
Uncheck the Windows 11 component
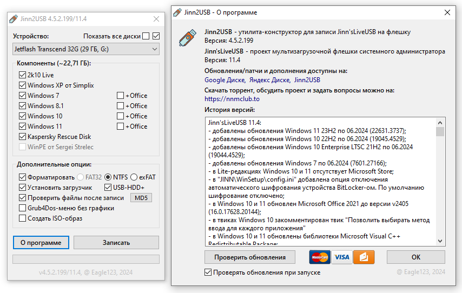22,126
